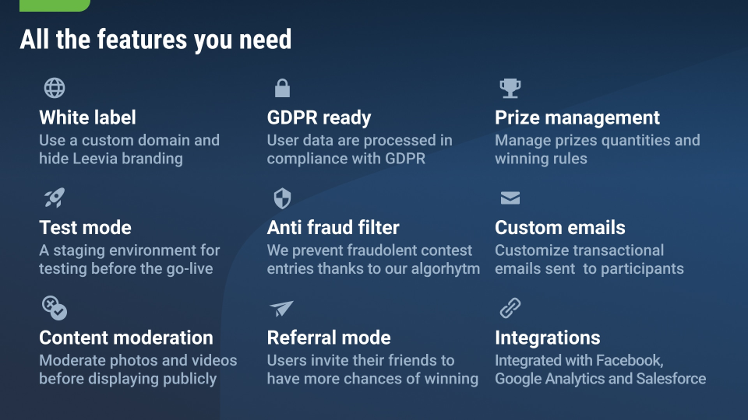This screenshot has width=748, height=420.
Task: Click the 'All the features you need' title
Action: click(155, 39)
